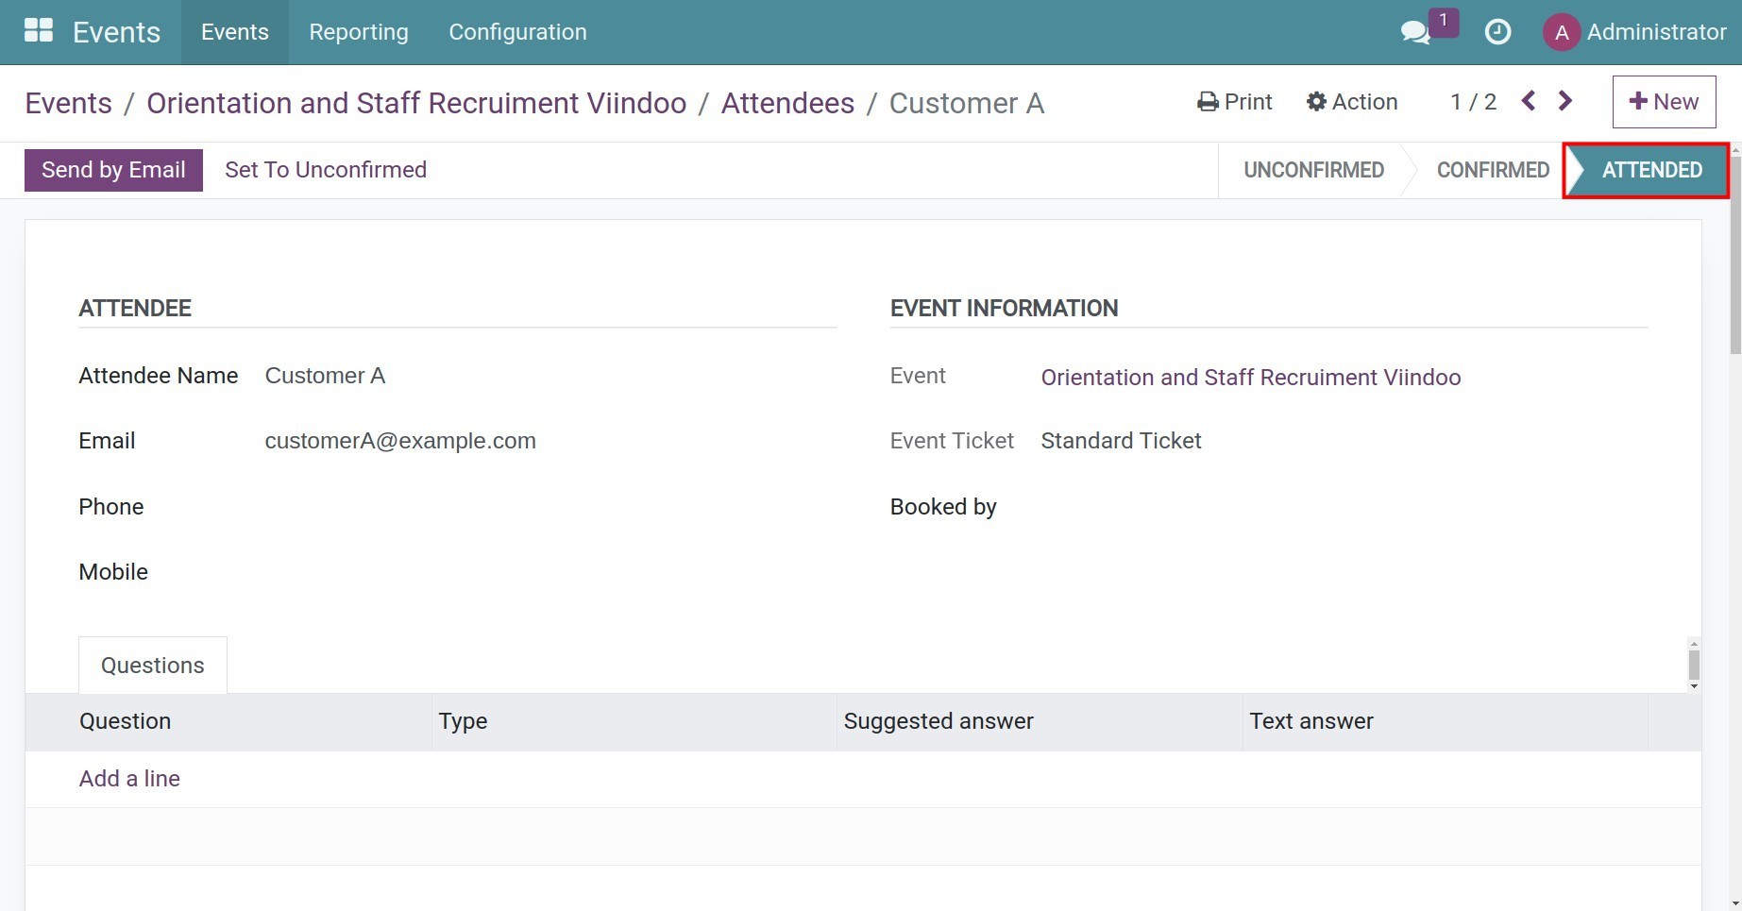The image size is (1742, 911).
Task: Create a new record with New button
Action: 1664,102
